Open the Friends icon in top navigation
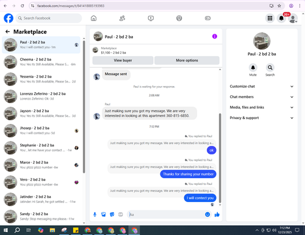The image size is (305, 235). (x=122, y=18)
